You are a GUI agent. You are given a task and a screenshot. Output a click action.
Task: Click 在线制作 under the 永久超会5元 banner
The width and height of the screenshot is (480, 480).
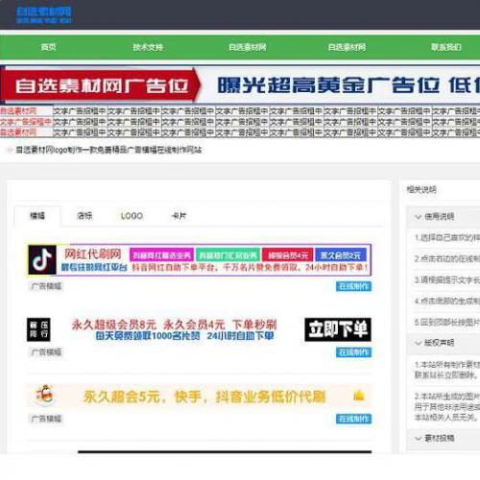[353, 419]
